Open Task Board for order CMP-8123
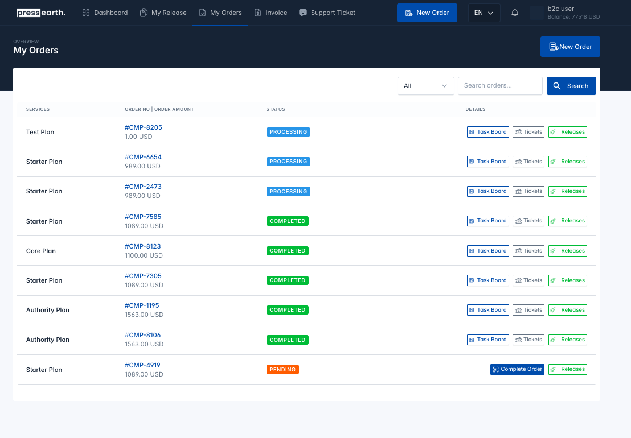 487,251
